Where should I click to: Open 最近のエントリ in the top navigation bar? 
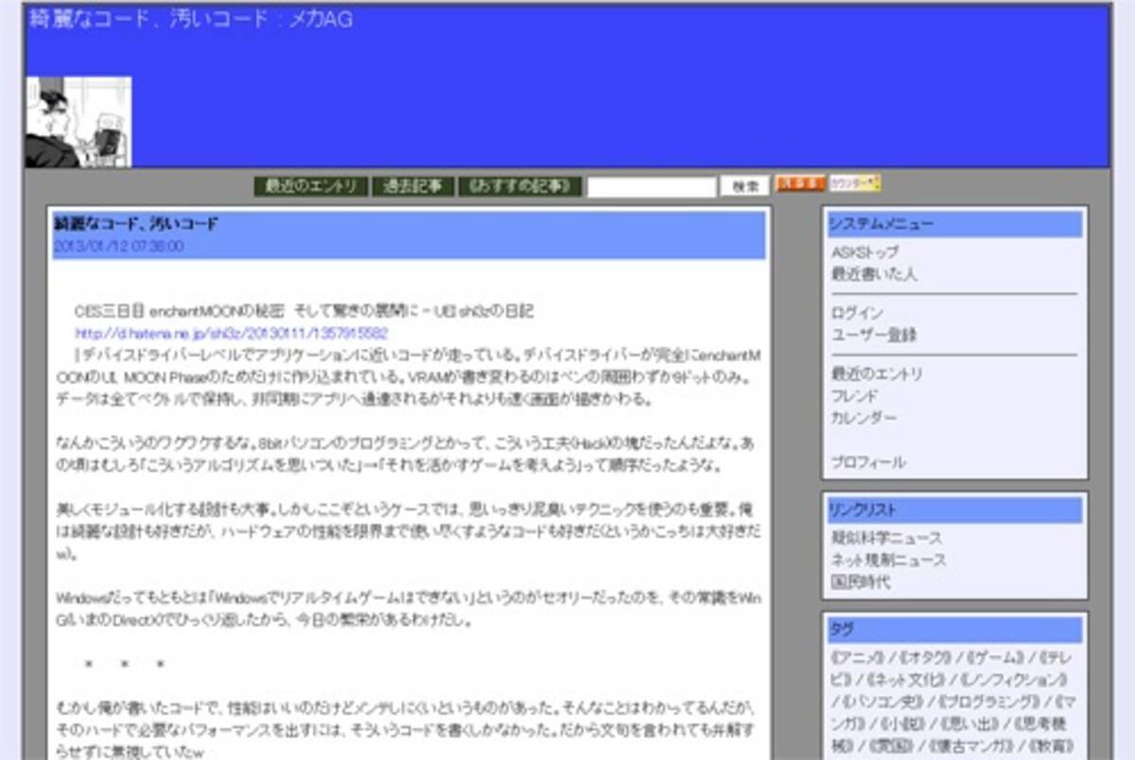click(311, 186)
